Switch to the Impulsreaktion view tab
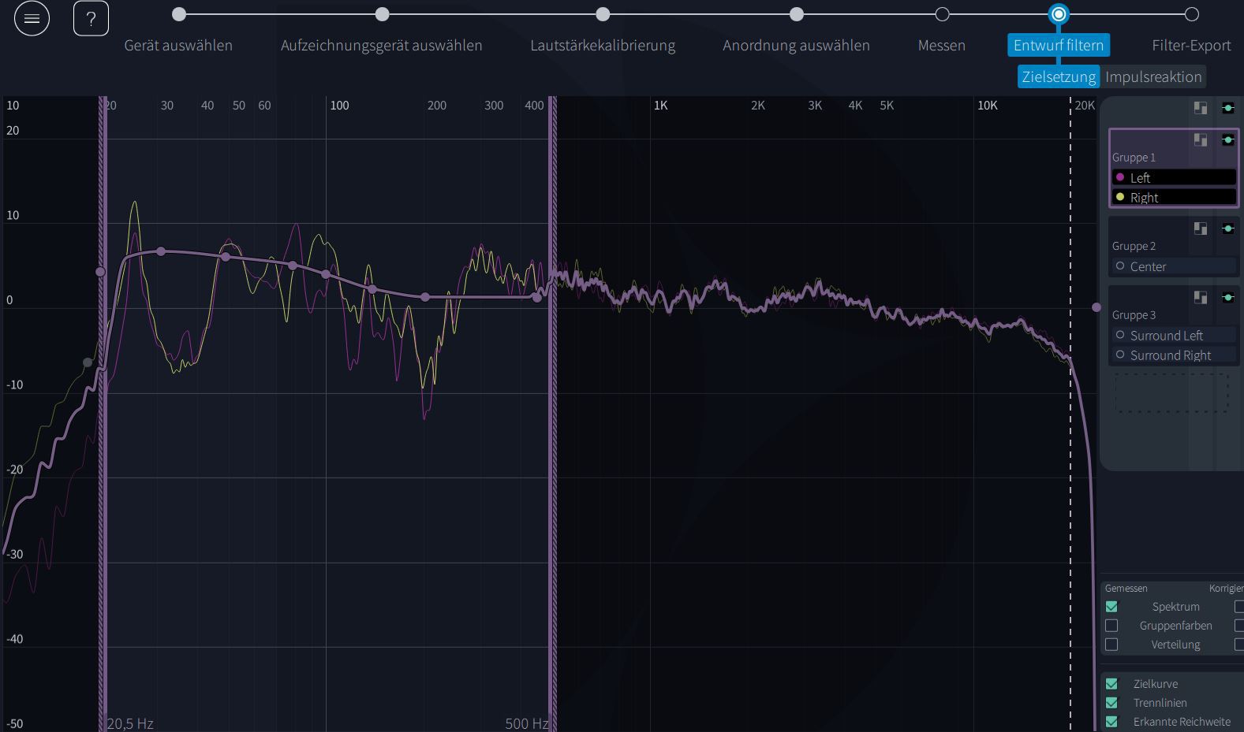Image resolution: width=1244 pixels, height=732 pixels. [1153, 76]
